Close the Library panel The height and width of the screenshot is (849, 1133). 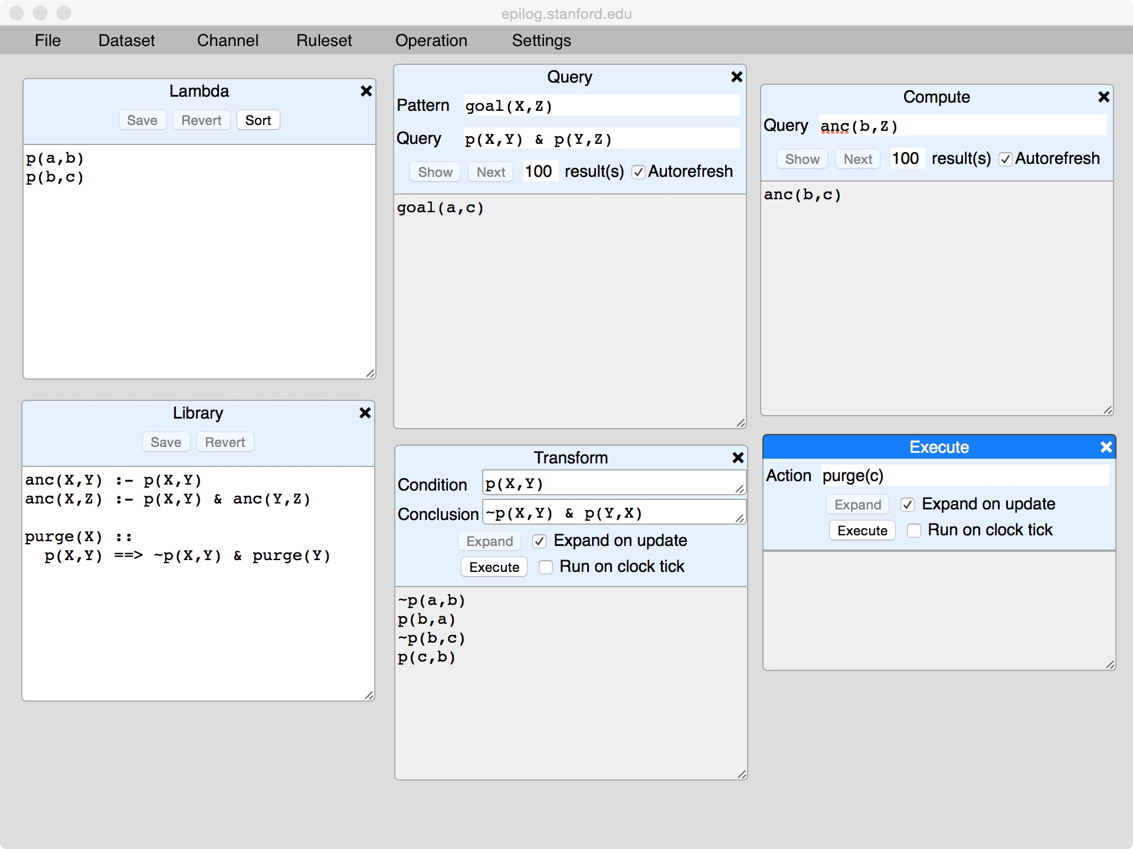(x=365, y=413)
